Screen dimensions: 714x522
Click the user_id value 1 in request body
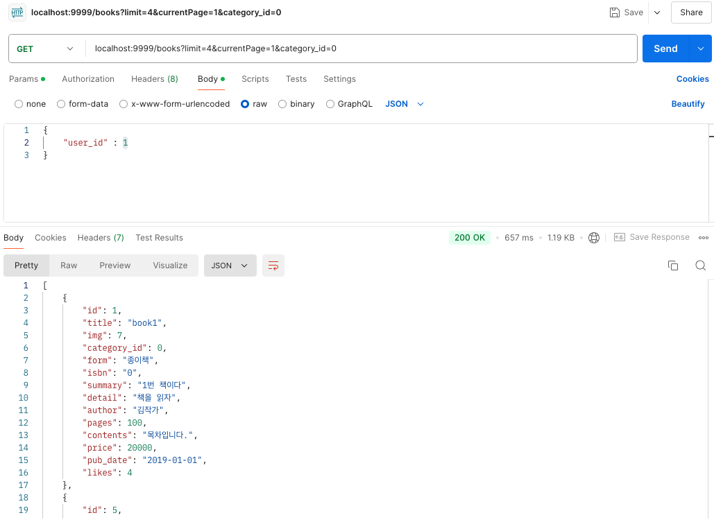pyautogui.click(x=125, y=142)
